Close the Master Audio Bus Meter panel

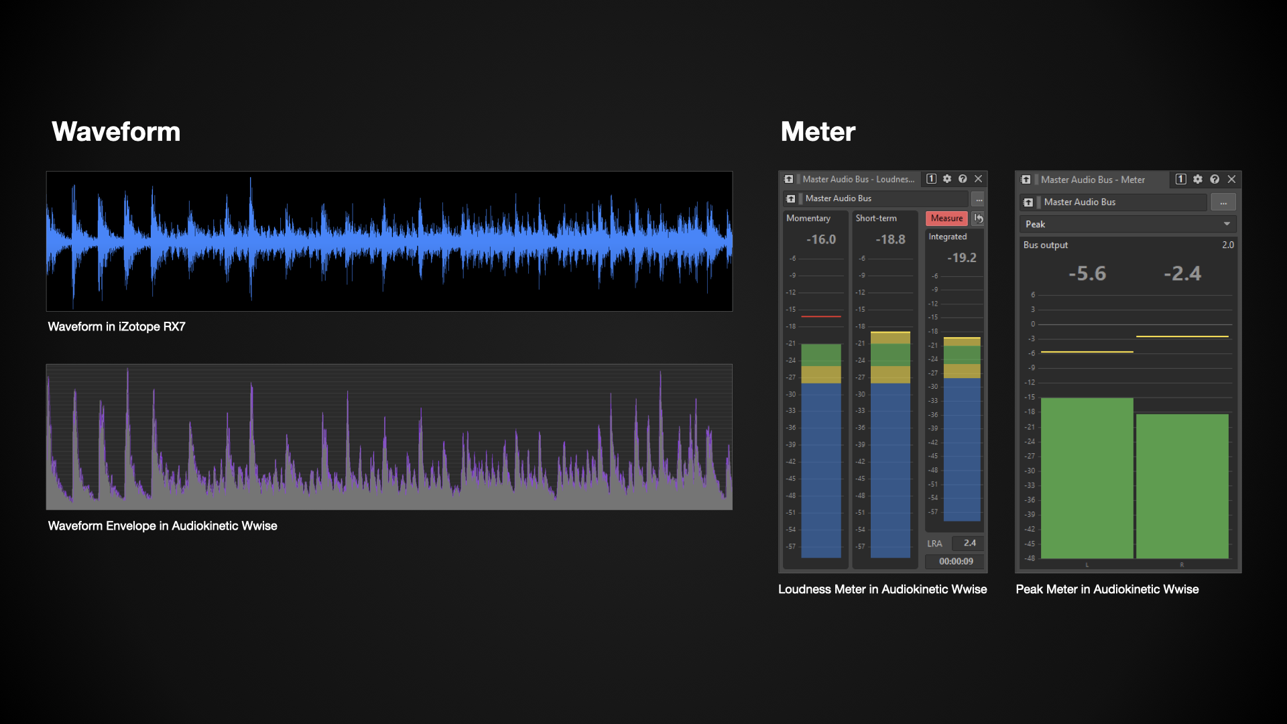tap(1231, 180)
